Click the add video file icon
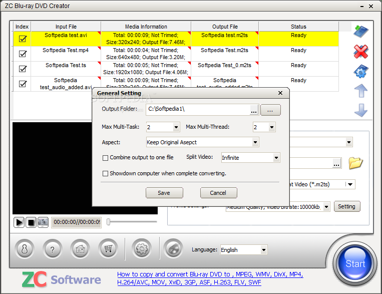 coord(361,32)
